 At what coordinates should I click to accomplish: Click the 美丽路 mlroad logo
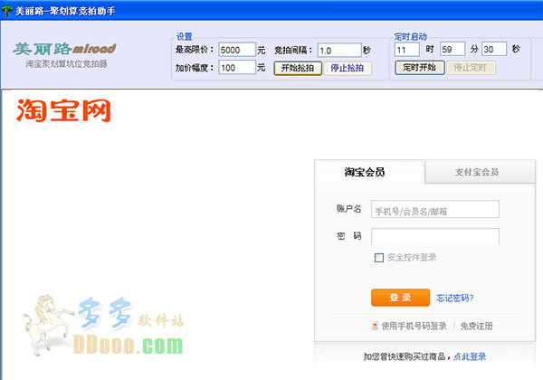pos(64,49)
